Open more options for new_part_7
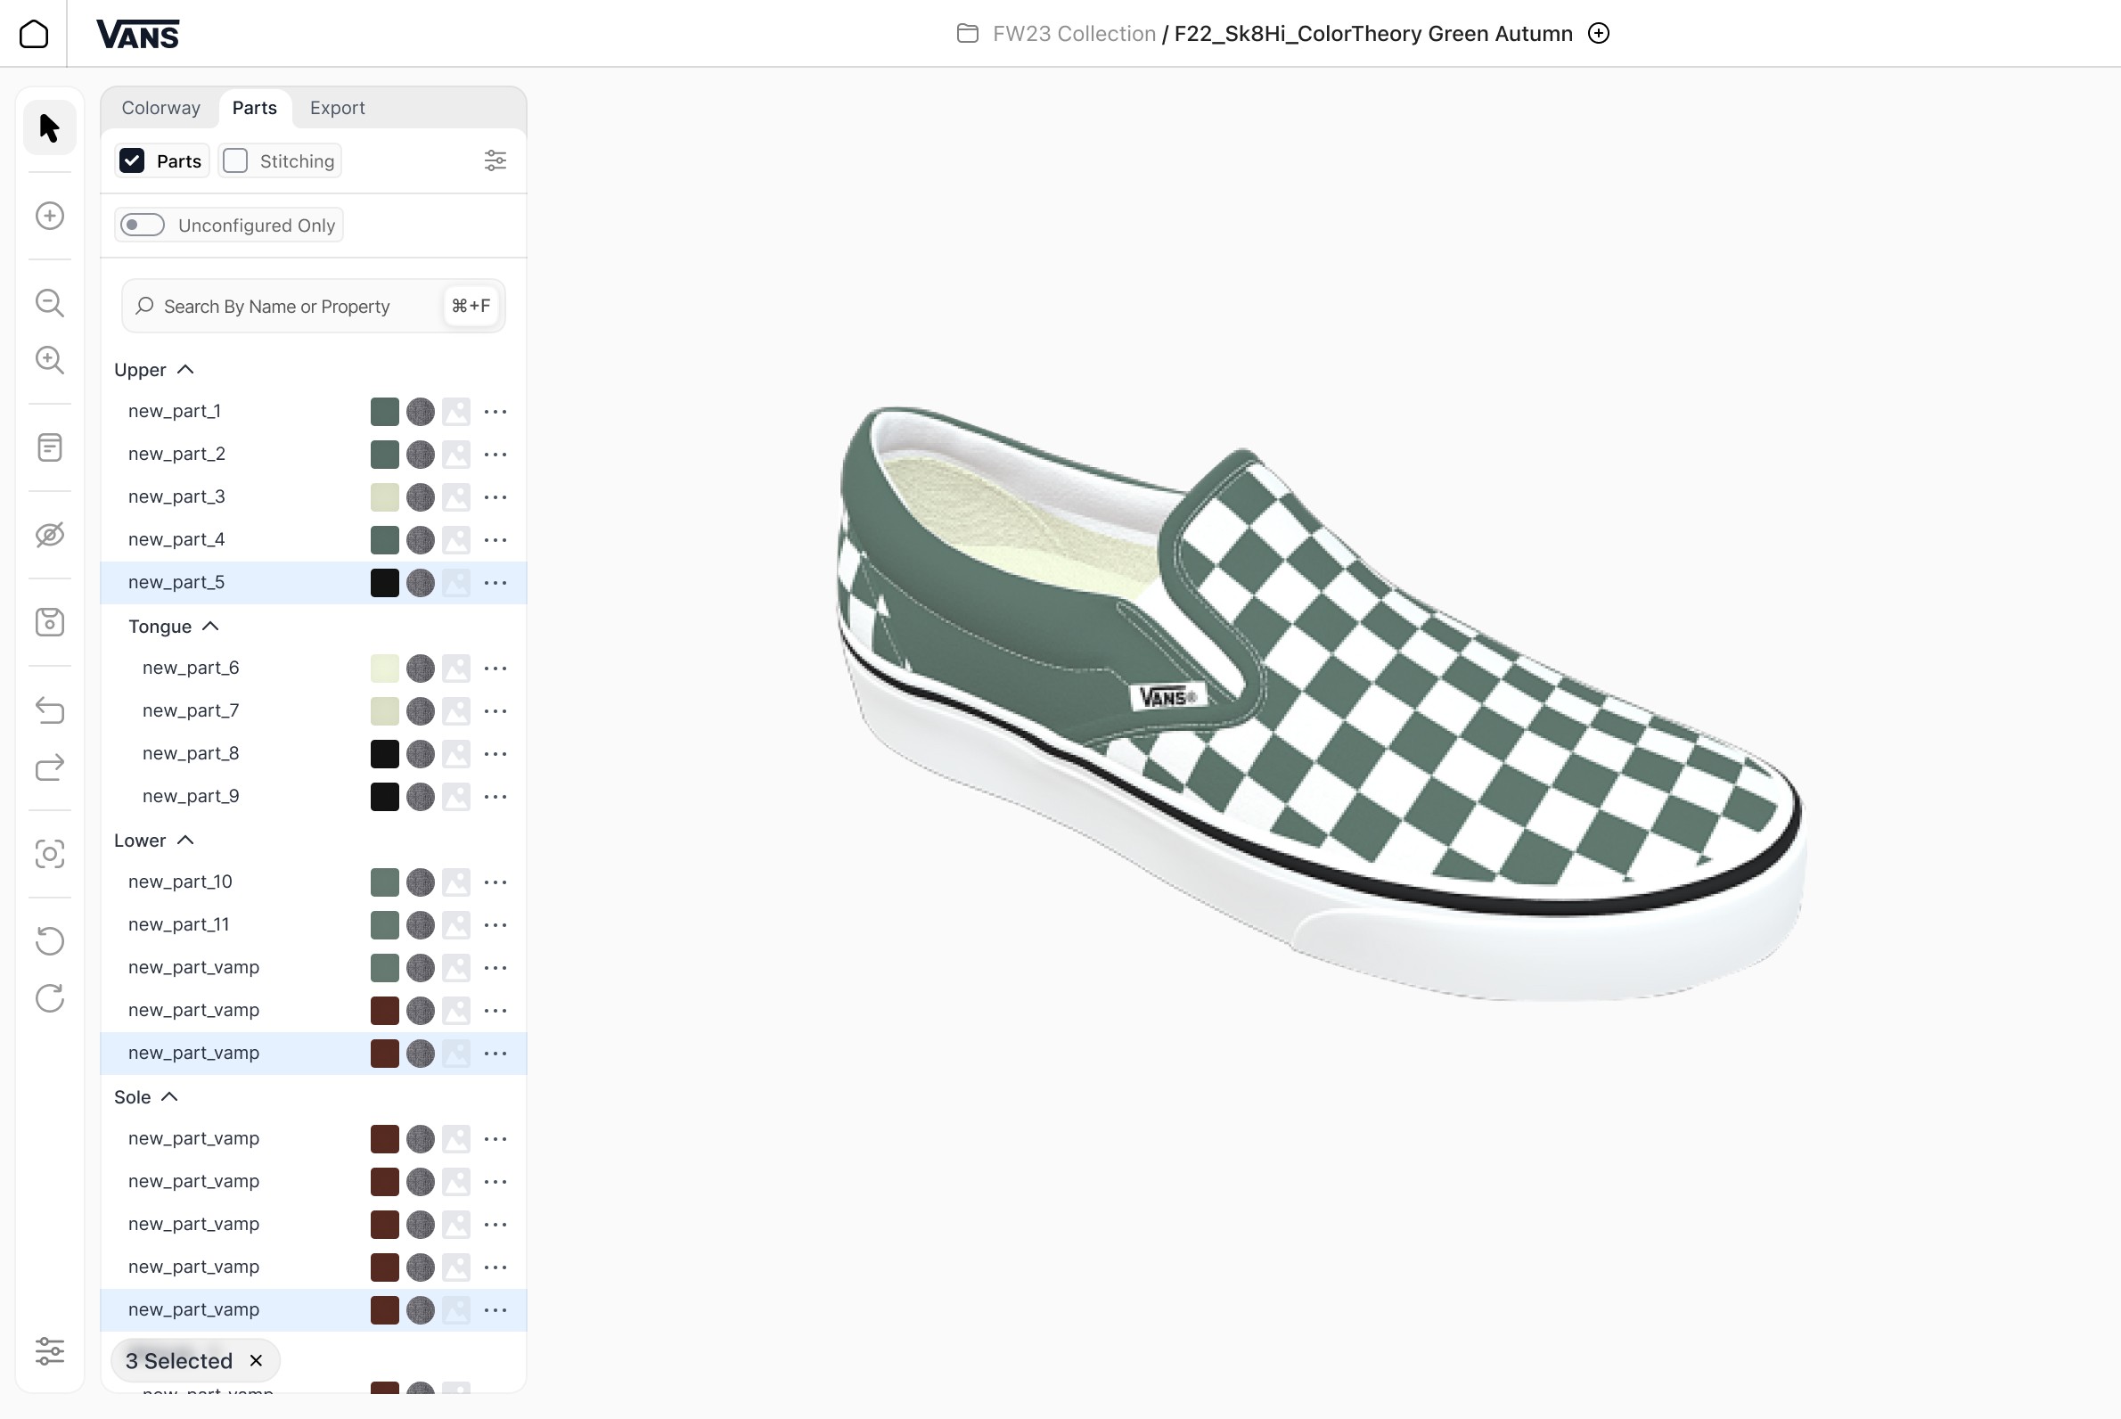2121x1419 pixels. [495, 711]
